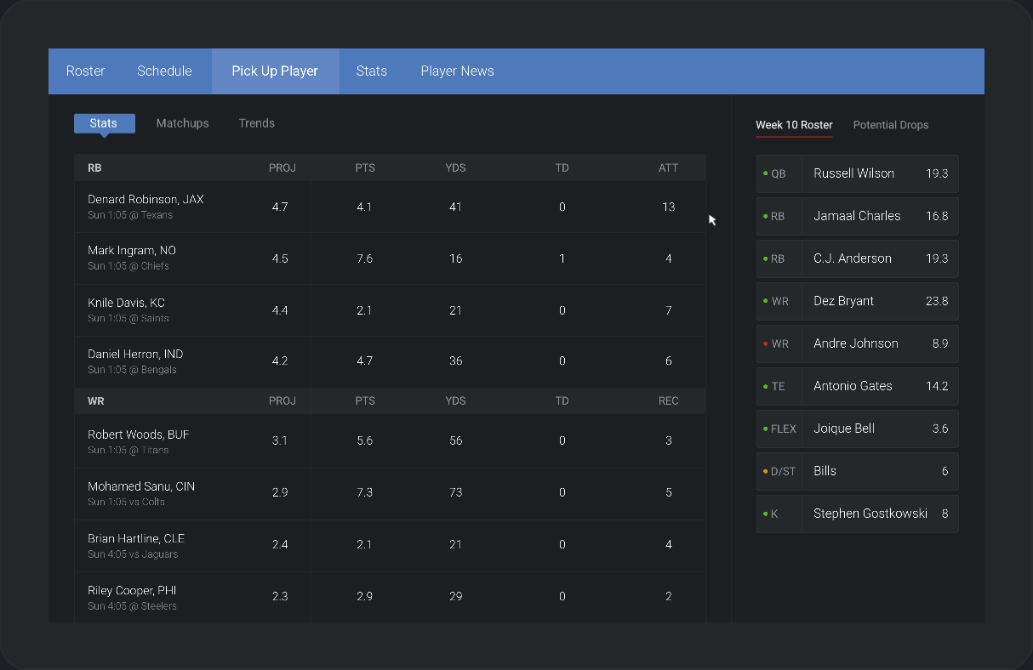Select player Robert Woods, BUF
The width and height of the screenshot is (1033, 670).
point(139,434)
